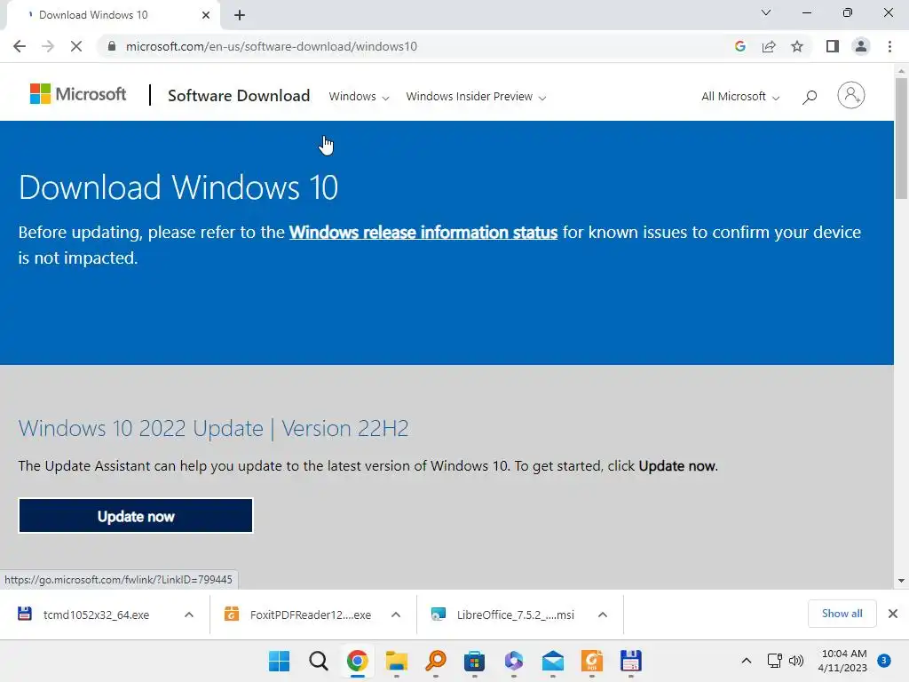Sign in with the account icon
Image resolution: width=909 pixels, height=682 pixels.
coord(851,95)
